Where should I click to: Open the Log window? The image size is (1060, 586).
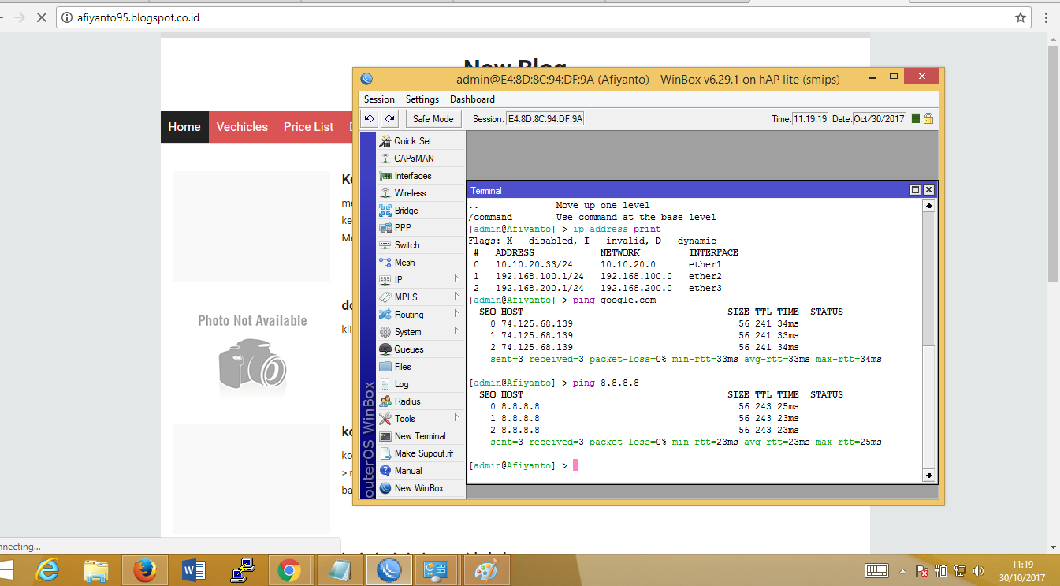(x=421, y=384)
